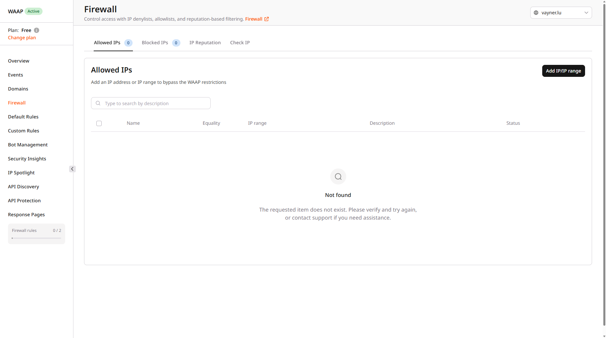Click the globe icon next to vayner.lu
The image size is (606, 338).
(536, 13)
